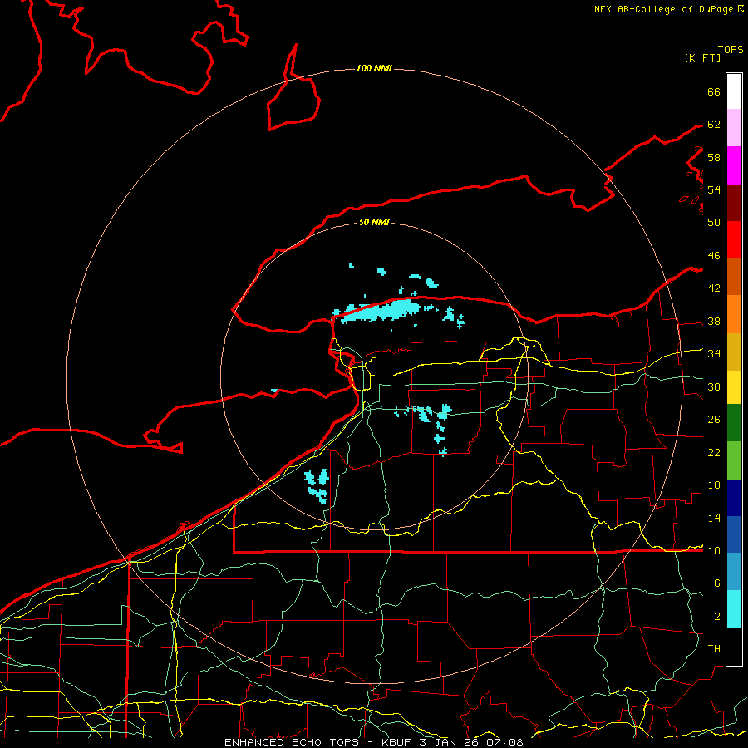The width and height of the screenshot is (748, 748).
Task: Click the dark orange swatch between 46 and 42
Action: click(x=734, y=277)
